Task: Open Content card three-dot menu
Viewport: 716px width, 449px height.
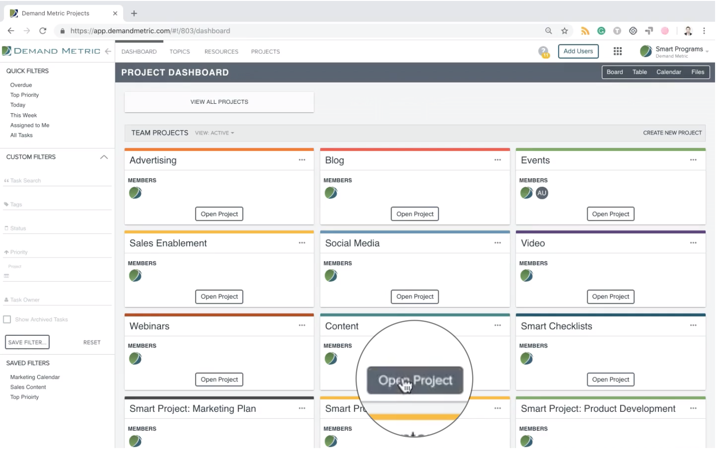Action: [498, 325]
